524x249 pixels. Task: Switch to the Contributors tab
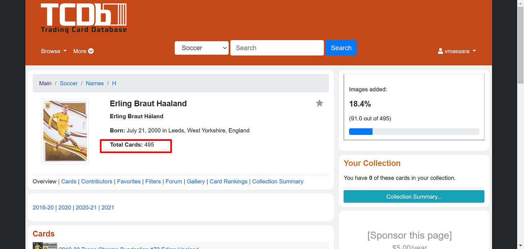[97, 181]
